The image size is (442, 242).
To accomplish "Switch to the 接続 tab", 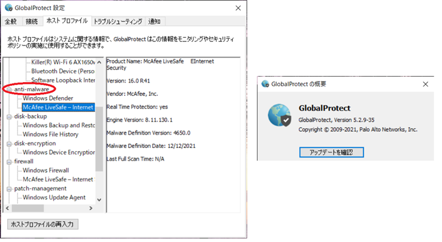I will 32,22.
